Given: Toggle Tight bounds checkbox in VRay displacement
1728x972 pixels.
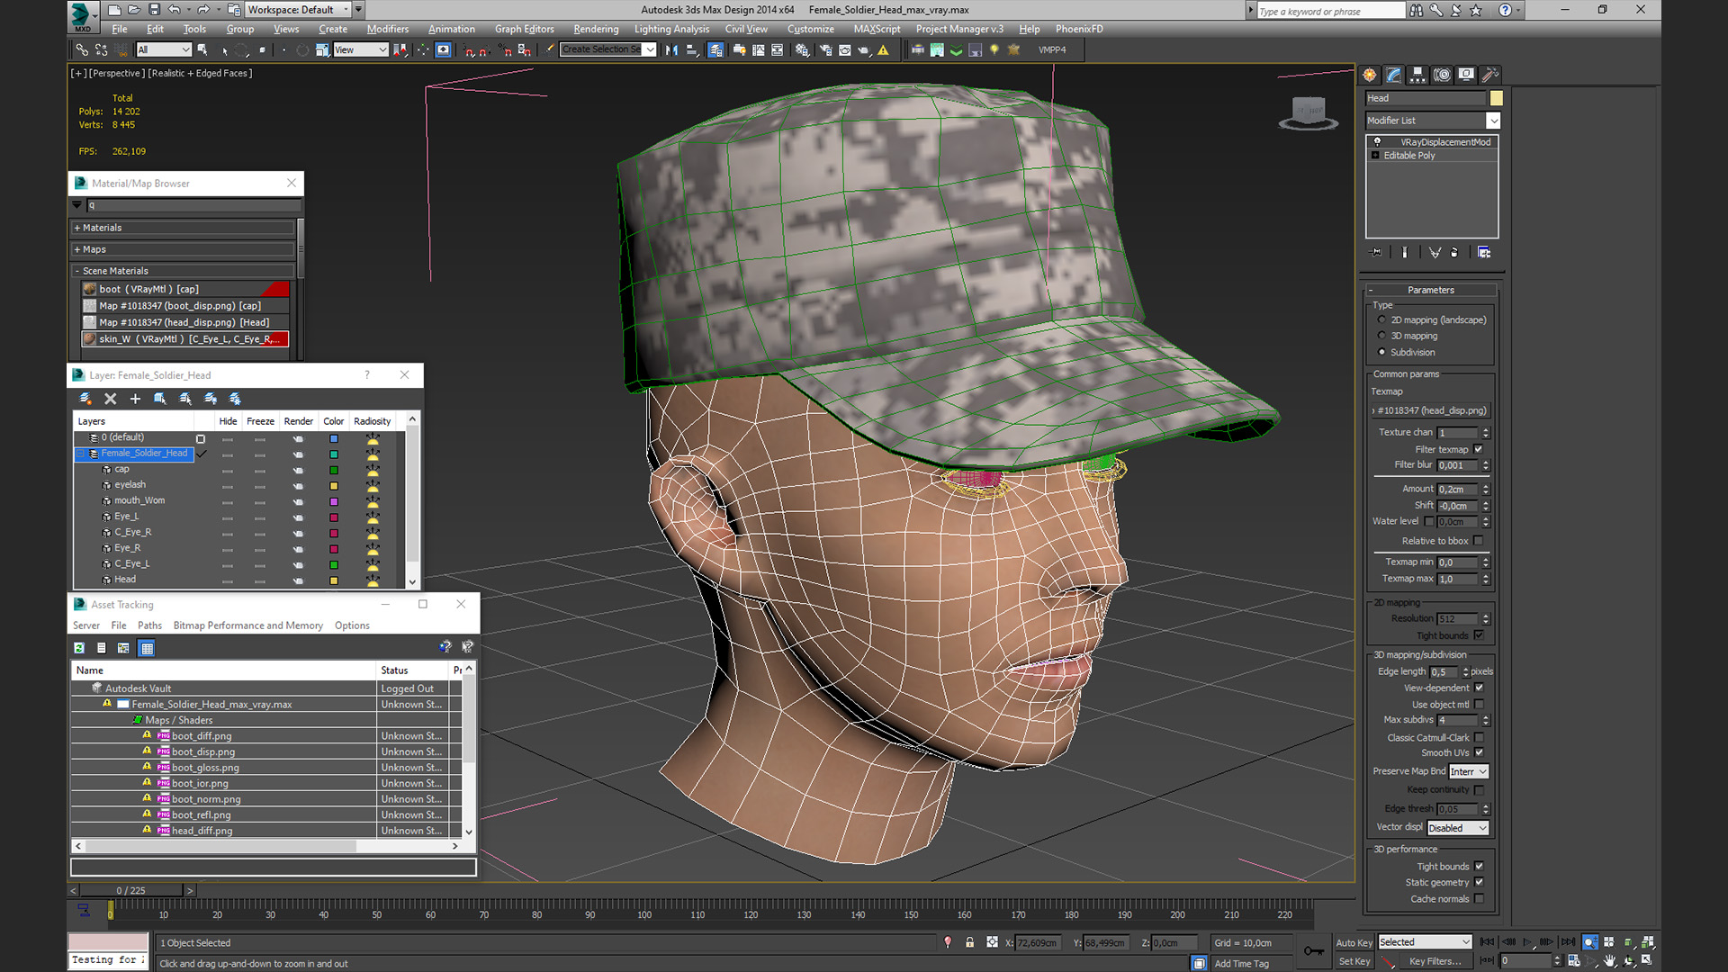Looking at the screenshot, I should [1479, 634].
